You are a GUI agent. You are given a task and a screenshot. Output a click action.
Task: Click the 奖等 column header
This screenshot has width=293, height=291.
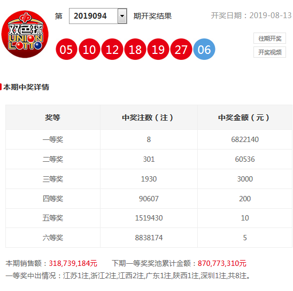(x=53, y=117)
